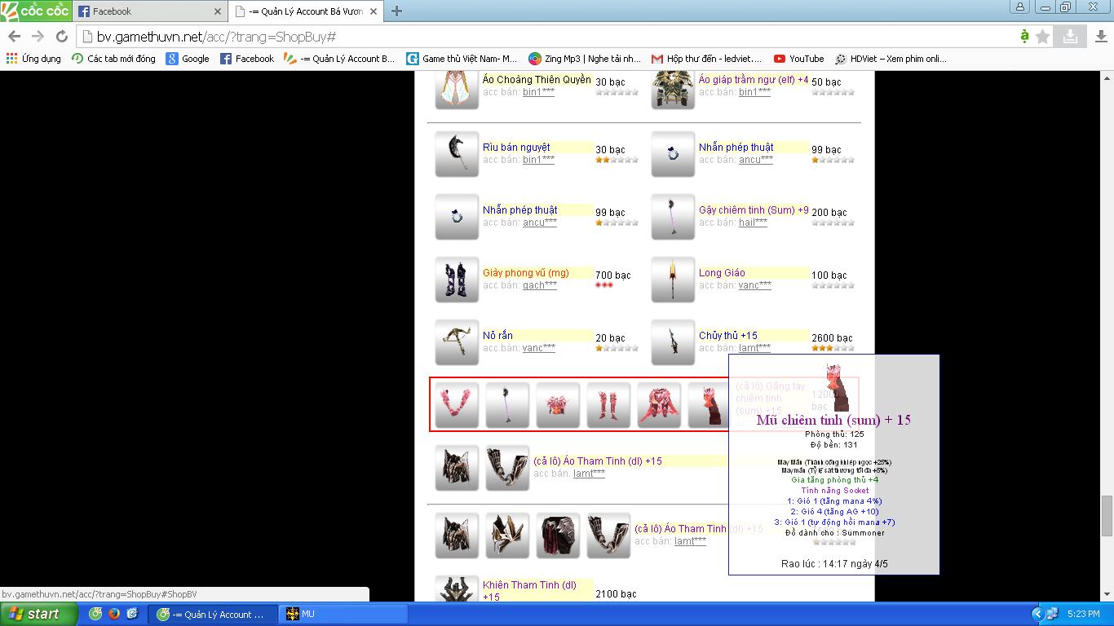This screenshot has width=1114, height=626.
Task: Click the vertical page scrollbar thumb
Action: coord(1107,515)
